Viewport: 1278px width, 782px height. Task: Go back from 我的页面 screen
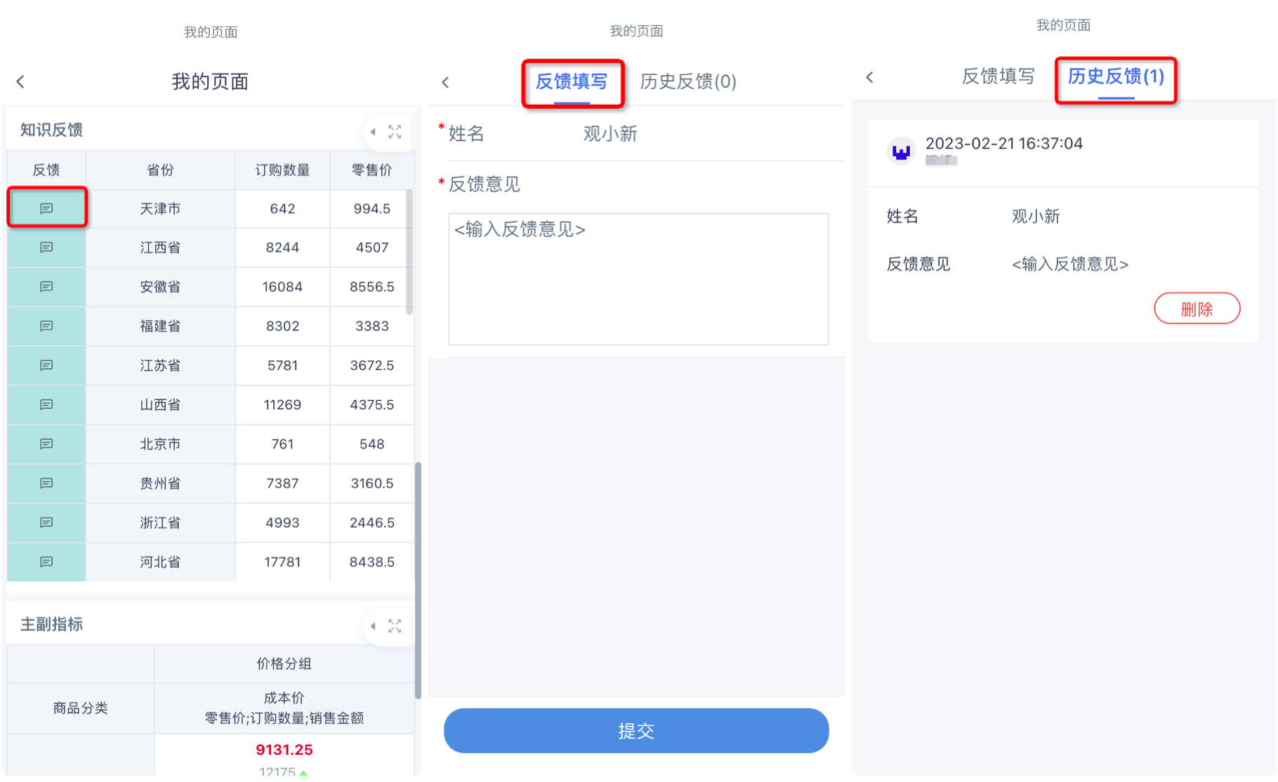click(20, 82)
